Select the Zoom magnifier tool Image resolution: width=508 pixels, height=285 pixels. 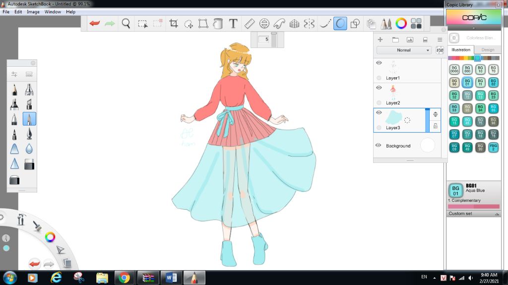126,23
